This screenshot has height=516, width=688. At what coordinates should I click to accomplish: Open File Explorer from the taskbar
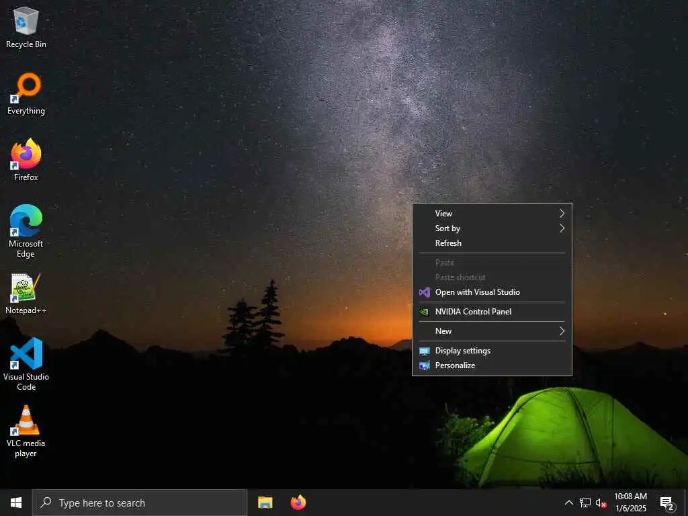click(265, 503)
